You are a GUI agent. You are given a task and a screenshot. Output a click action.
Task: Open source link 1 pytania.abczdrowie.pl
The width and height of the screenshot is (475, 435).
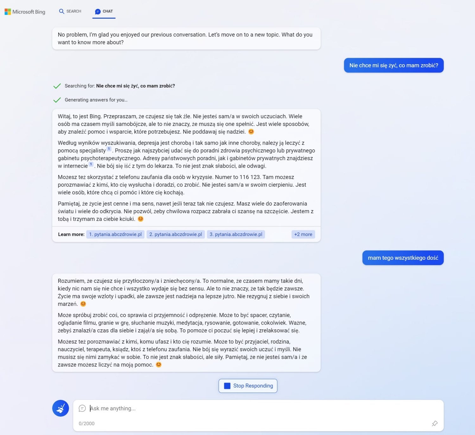click(x=116, y=234)
